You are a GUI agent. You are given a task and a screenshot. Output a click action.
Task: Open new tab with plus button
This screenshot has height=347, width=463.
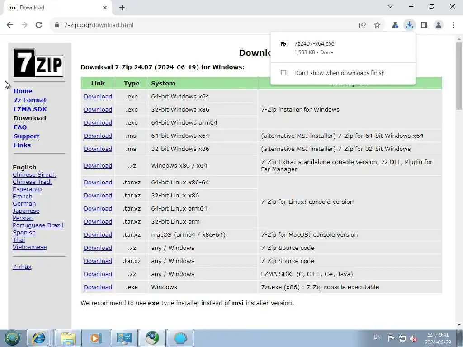pos(122,8)
